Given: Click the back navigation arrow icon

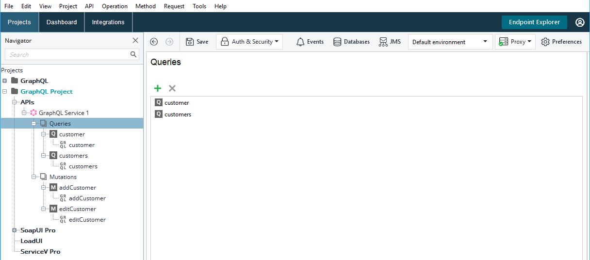Looking at the screenshot, I should point(154,42).
